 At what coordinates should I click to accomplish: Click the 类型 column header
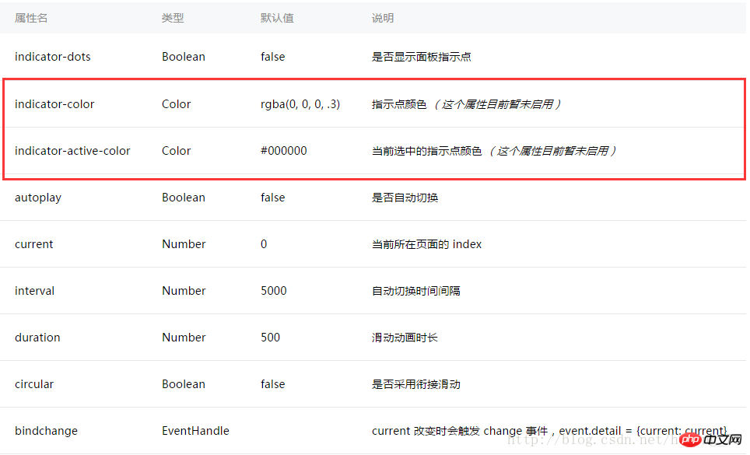(x=173, y=18)
